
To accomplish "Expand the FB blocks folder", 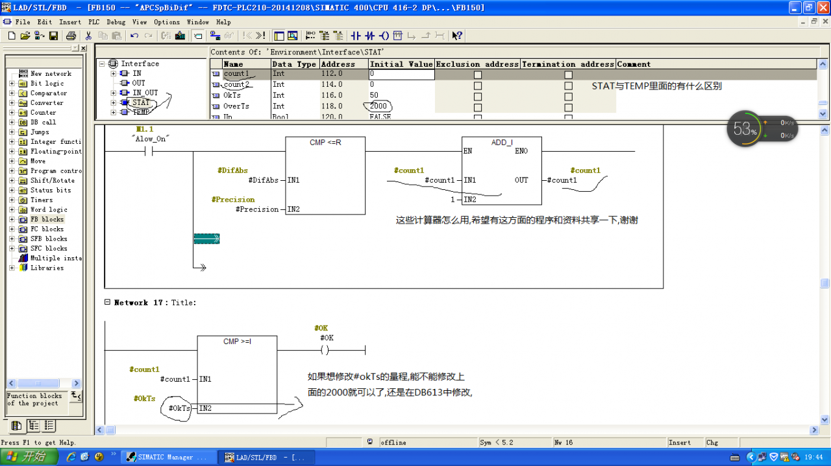I will point(12,220).
